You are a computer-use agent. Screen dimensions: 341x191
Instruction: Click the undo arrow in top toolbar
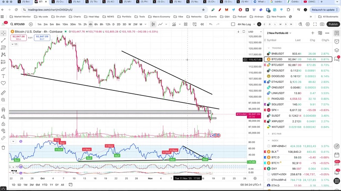click(211, 24)
